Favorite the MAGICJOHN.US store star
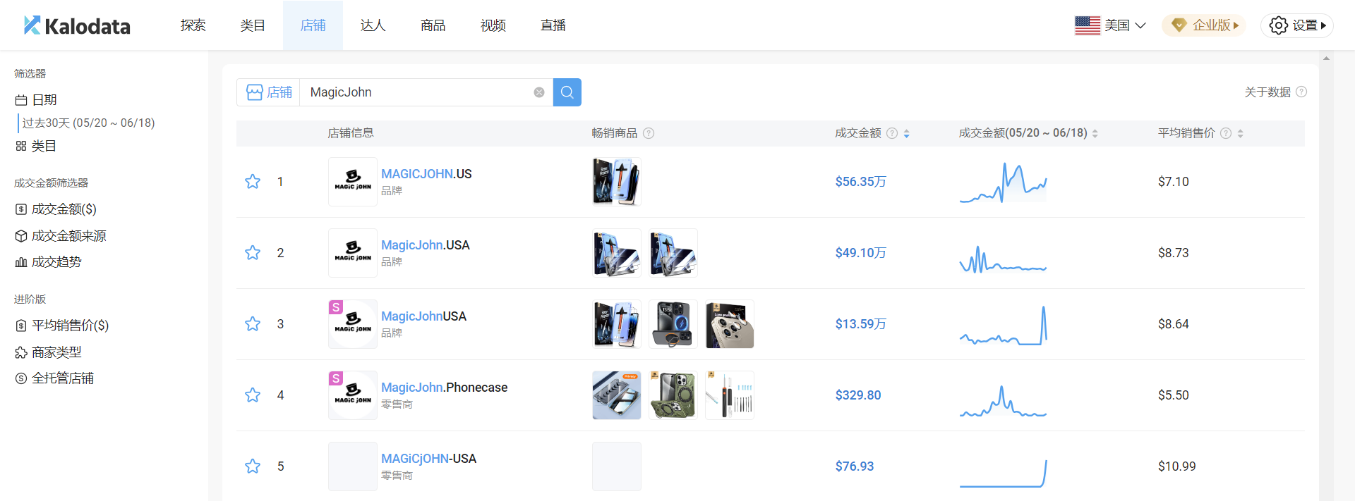 click(253, 182)
